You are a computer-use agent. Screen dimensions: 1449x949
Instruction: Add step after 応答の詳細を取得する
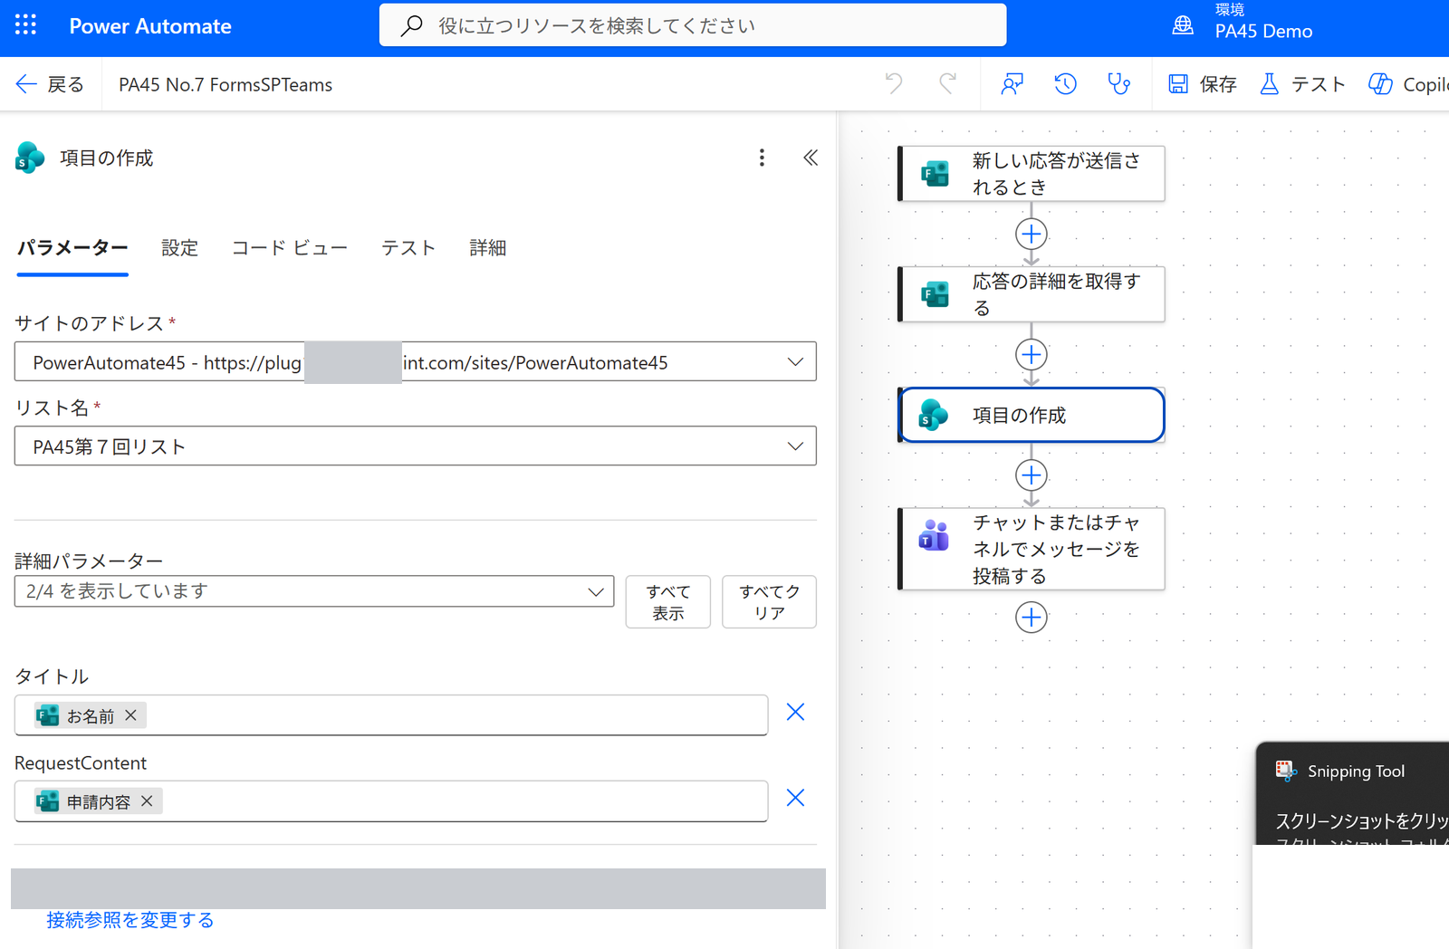click(1032, 354)
